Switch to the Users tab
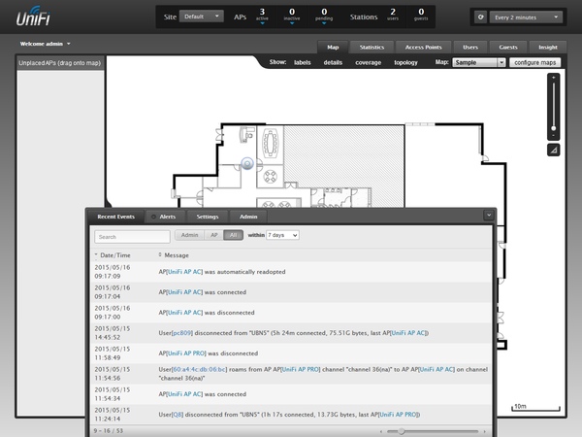This screenshot has height=437, width=582. [470, 48]
